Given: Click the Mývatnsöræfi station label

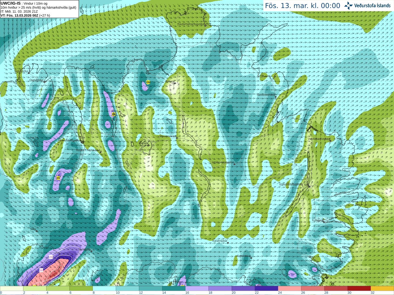Looking at the screenshot, I should pyautogui.click(x=168, y=136).
